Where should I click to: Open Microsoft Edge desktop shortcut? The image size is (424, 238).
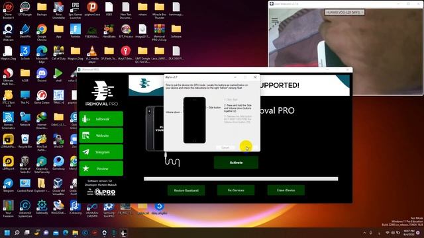click(42, 54)
